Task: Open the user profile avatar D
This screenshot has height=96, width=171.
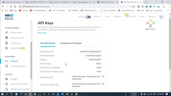Action: pos(161,17)
